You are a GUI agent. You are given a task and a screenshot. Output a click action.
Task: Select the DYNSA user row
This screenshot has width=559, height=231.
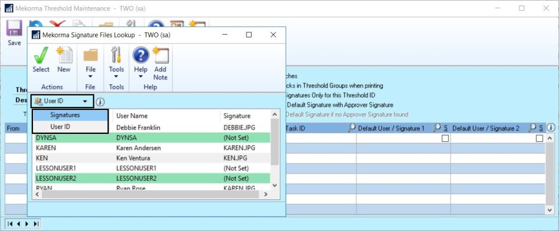[x=152, y=137]
